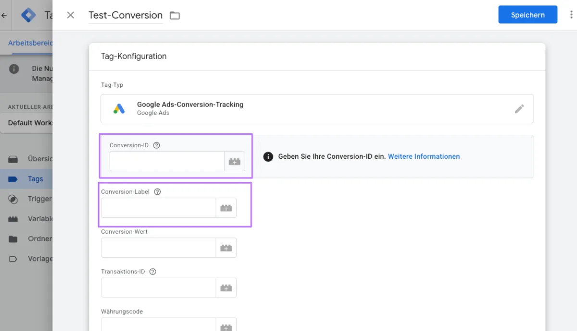View help for the Conversion-ID field
This screenshot has width=577, height=331.
coord(156,145)
